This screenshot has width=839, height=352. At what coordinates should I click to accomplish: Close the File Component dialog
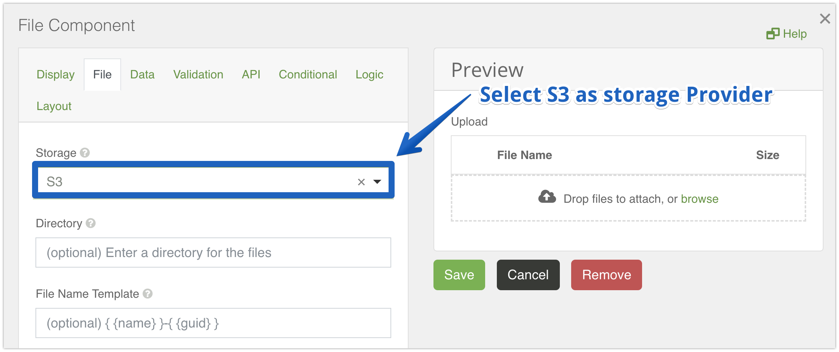tap(825, 18)
